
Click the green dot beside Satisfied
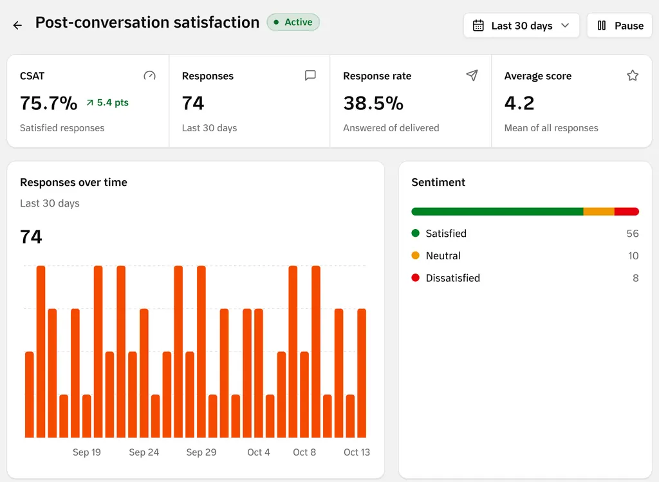[x=415, y=233]
